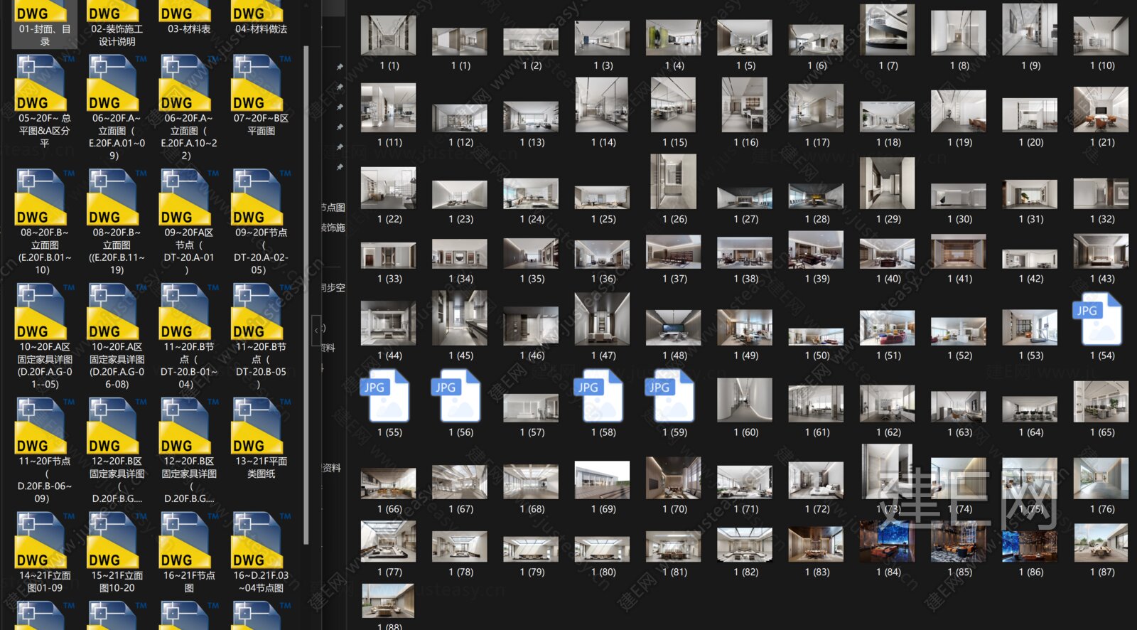Select image thumbnail 1 (2)

coord(531,42)
